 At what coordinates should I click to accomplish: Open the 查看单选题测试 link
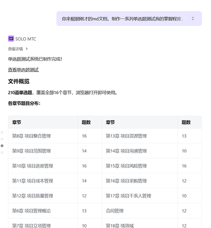(23, 70)
